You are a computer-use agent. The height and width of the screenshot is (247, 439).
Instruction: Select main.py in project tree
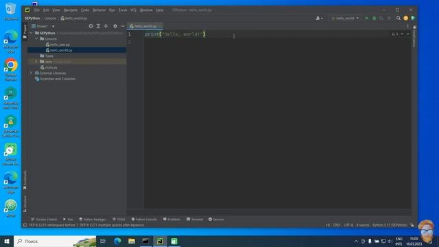pos(49,67)
